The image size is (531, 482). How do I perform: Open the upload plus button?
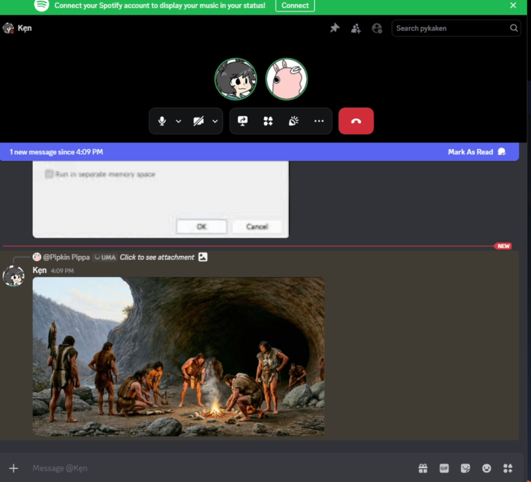(14, 468)
